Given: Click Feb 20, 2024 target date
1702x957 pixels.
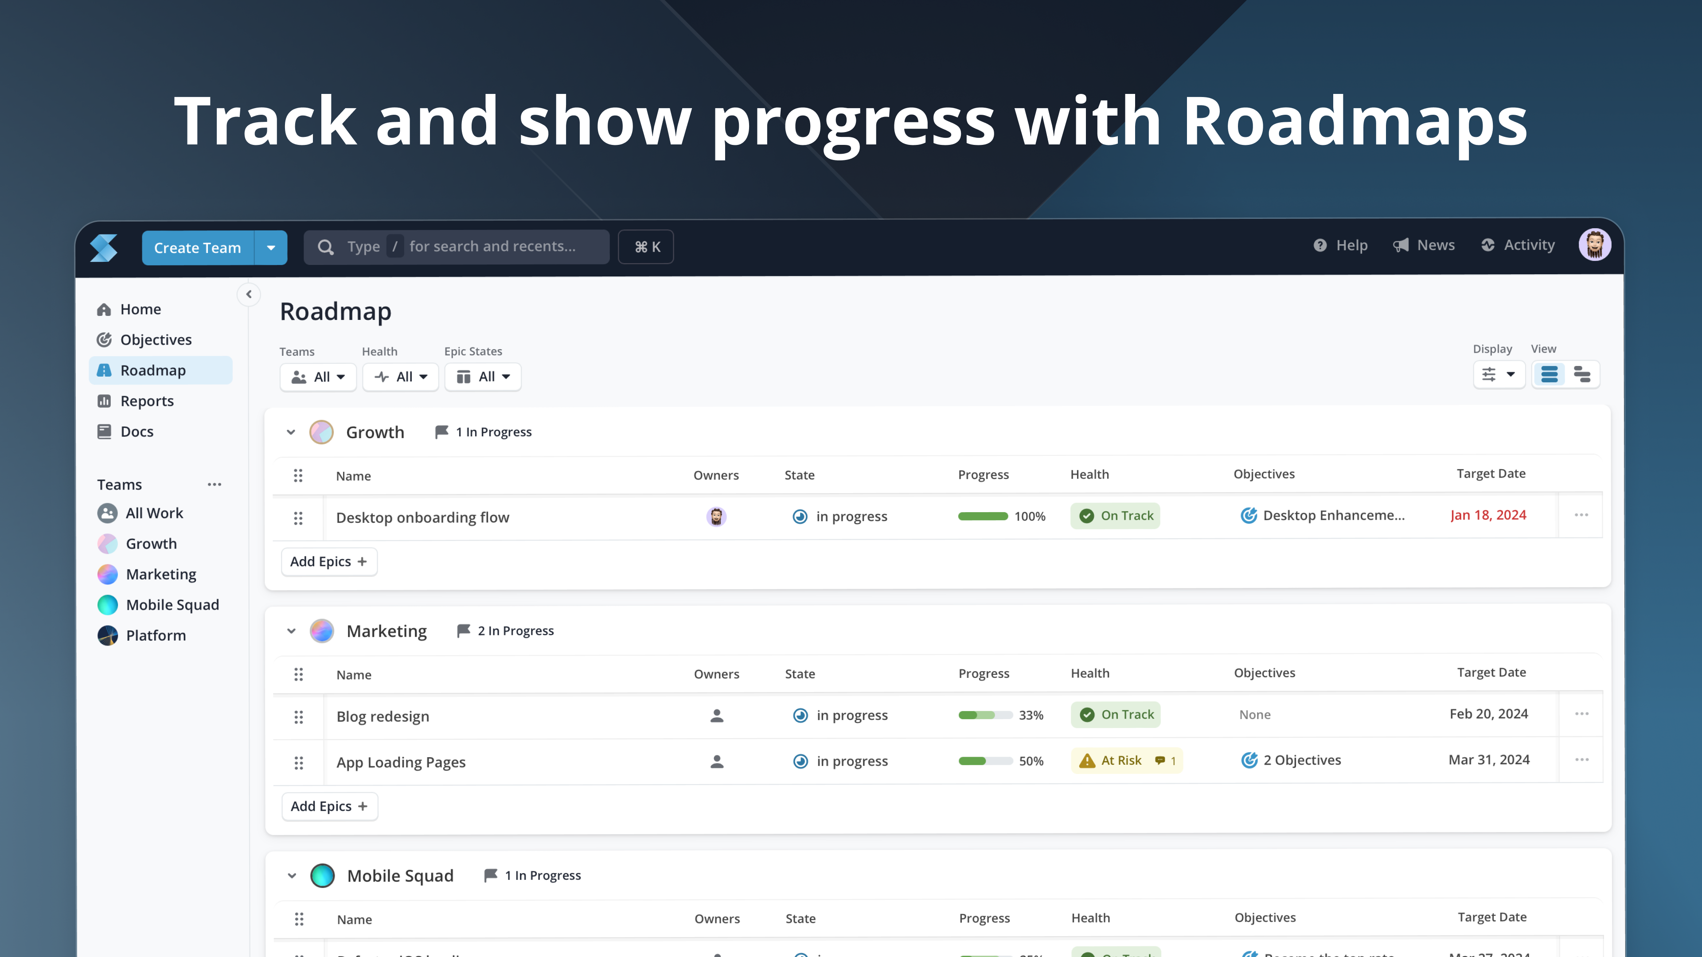Looking at the screenshot, I should coord(1489,714).
